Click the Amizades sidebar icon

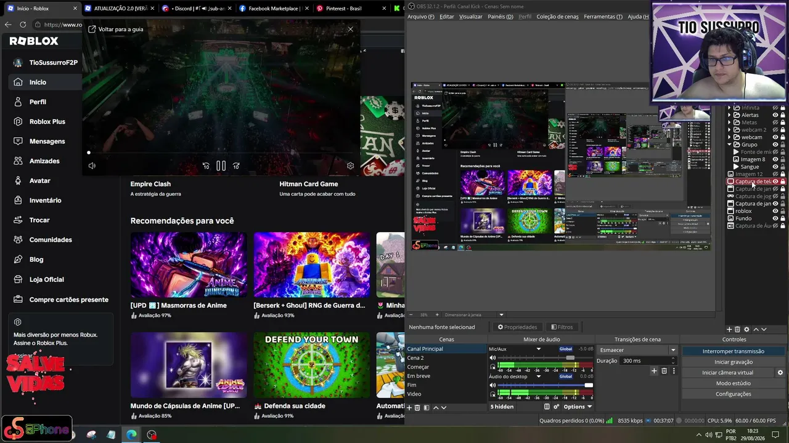pos(18,161)
